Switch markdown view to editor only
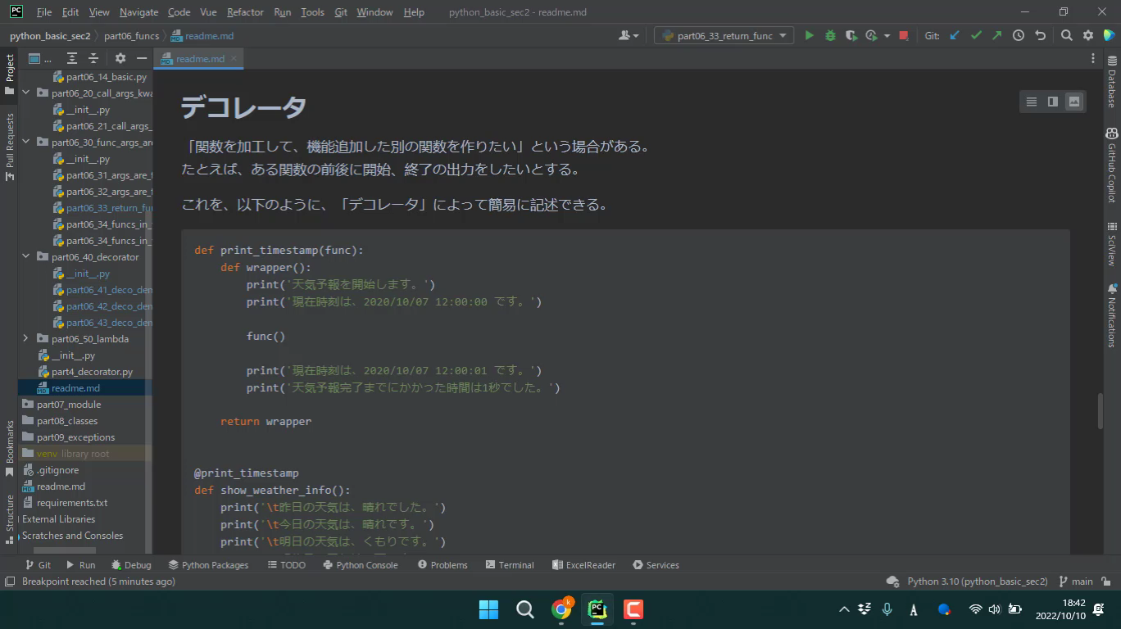This screenshot has width=1121, height=629. pos(1032,102)
